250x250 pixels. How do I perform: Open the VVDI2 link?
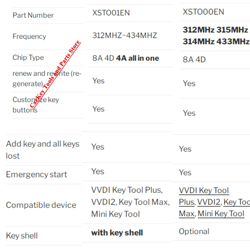[209, 202]
